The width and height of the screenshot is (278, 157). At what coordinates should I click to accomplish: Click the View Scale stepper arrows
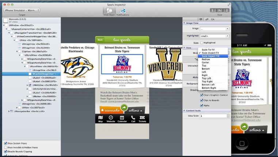[228, 116]
